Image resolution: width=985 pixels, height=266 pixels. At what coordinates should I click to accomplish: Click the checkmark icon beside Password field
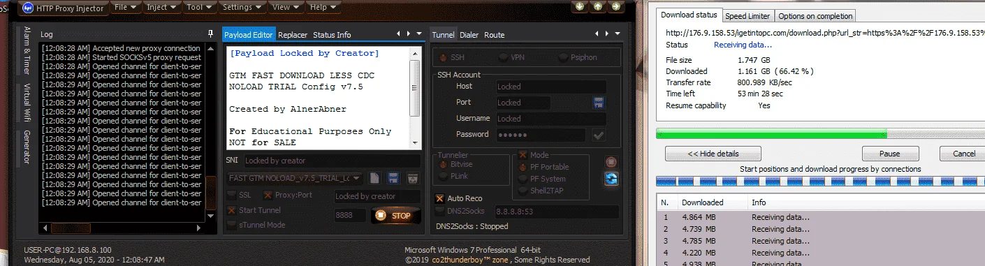click(x=599, y=135)
